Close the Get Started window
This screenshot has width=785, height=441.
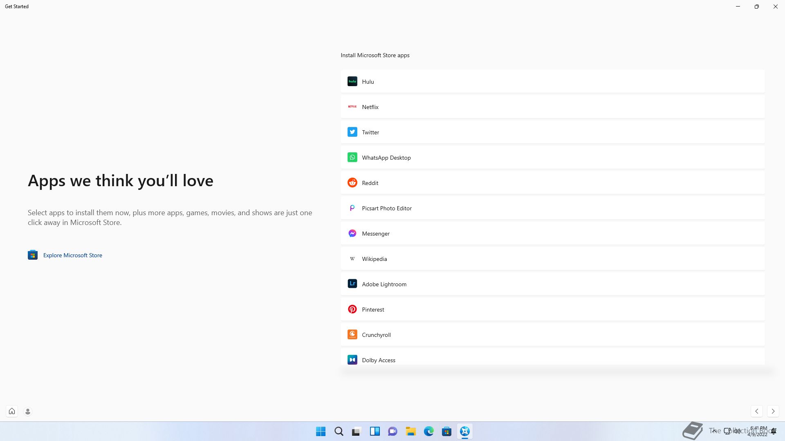[776, 7]
